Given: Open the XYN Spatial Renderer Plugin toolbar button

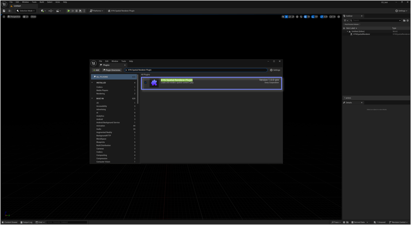Looking at the screenshot, I should point(121,11).
